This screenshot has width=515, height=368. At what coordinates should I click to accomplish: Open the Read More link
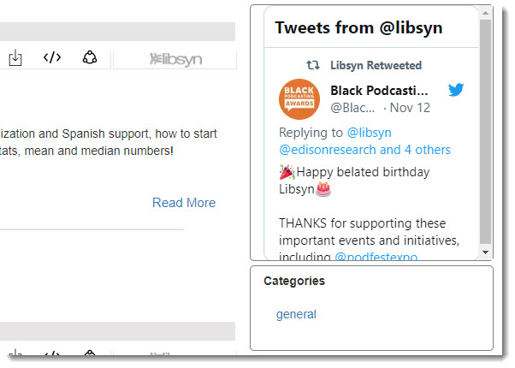(184, 203)
